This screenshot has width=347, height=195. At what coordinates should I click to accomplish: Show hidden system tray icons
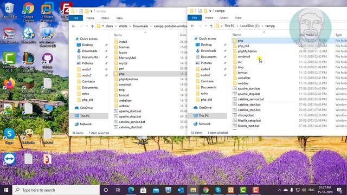pos(279,190)
